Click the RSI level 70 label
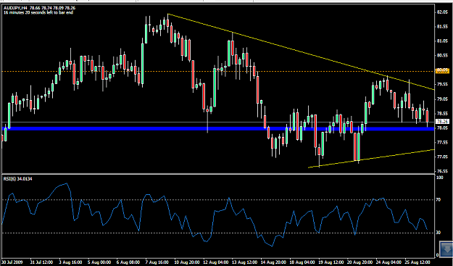Image resolution: width=453 pixels, height=266 pixels. (x=439, y=199)
